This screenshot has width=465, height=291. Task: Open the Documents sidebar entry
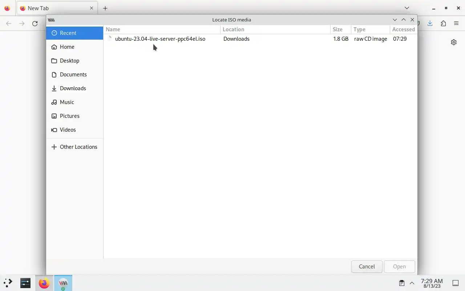click(74, 74)
